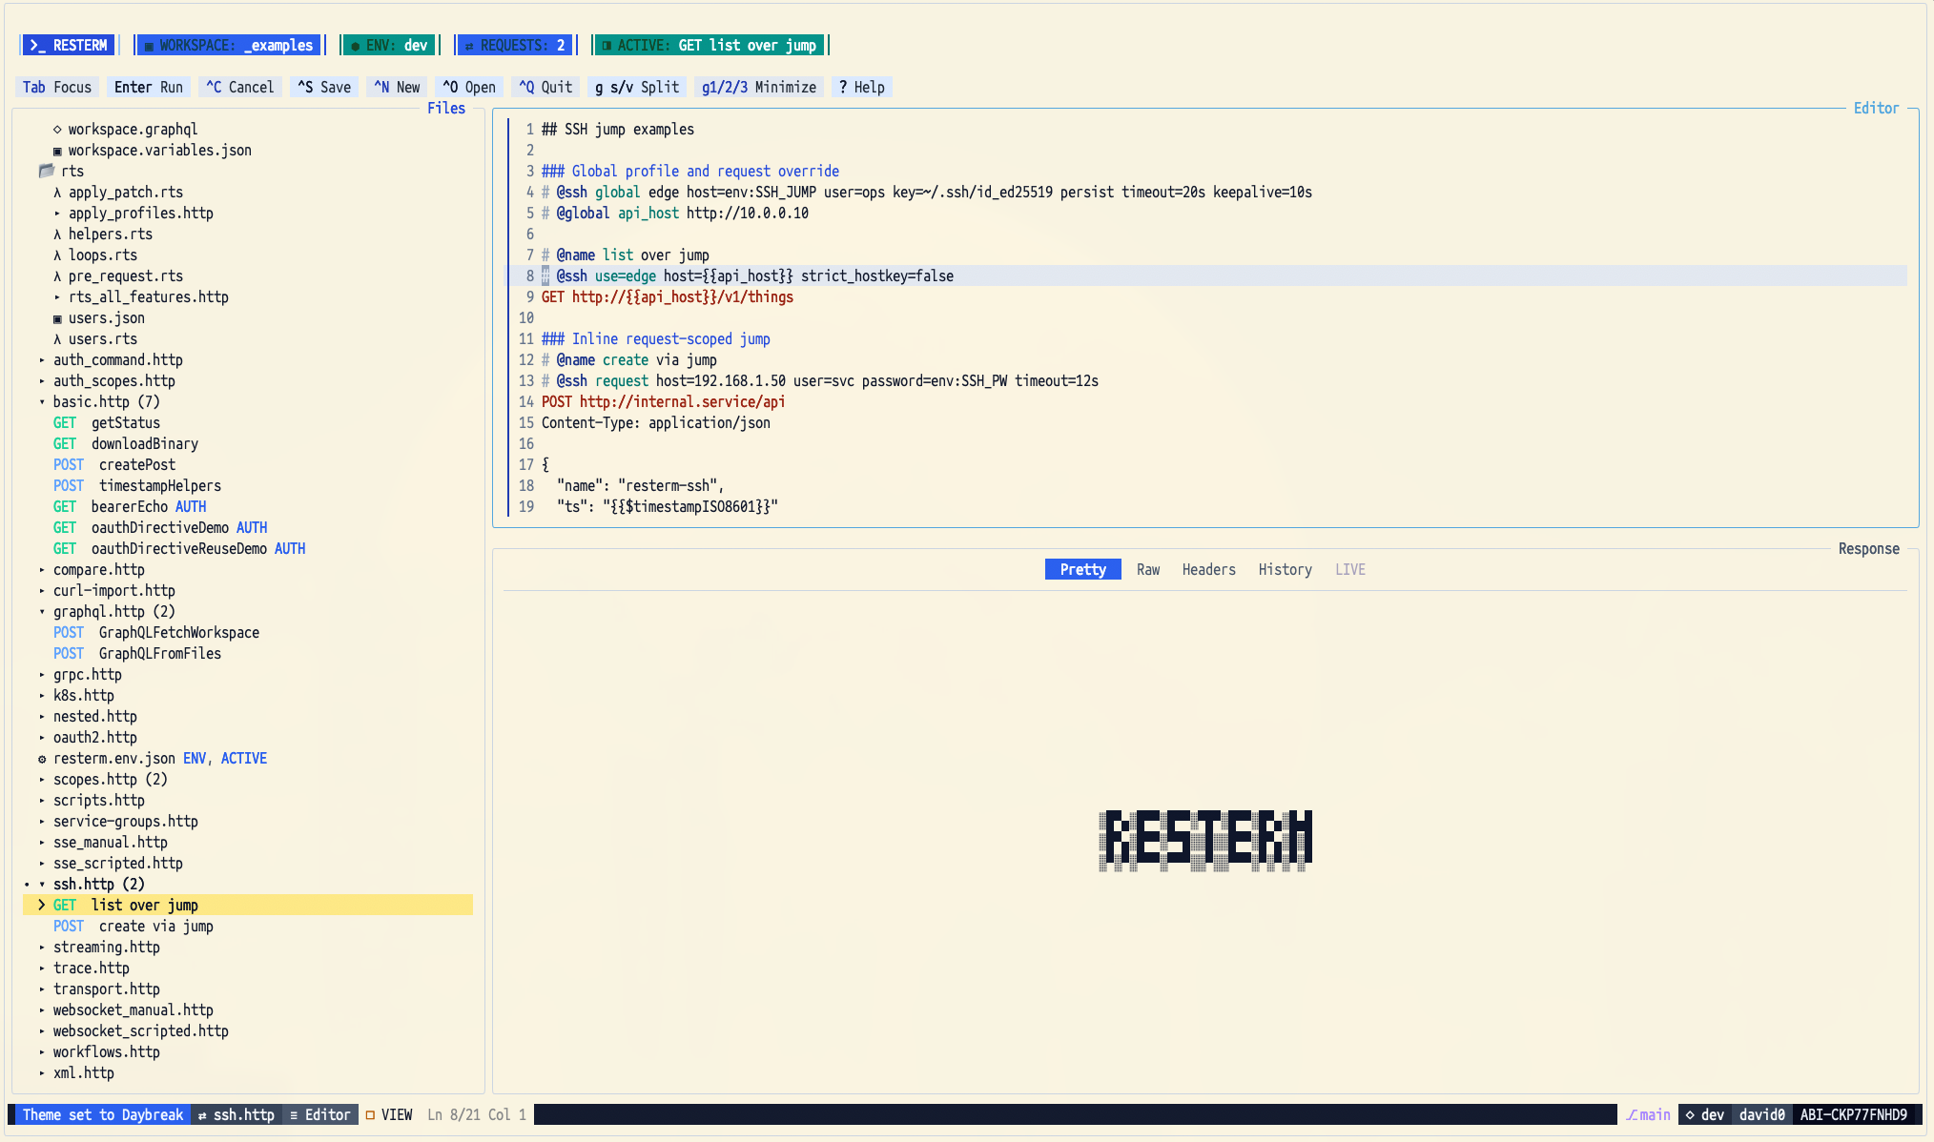Select GET bearerEcho AUTH request
1934x1142 pixels.
130,506
